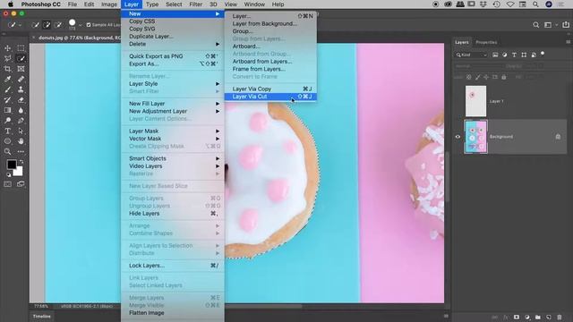Viewport: 573px width, 322px height.
Task: Open the brush size picker dropdown
Action: [x=81, y=25]
